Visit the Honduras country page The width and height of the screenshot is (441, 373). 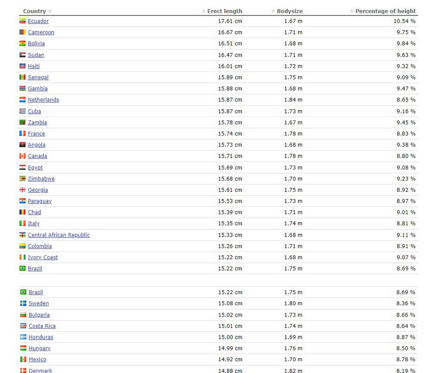[41, 337]
